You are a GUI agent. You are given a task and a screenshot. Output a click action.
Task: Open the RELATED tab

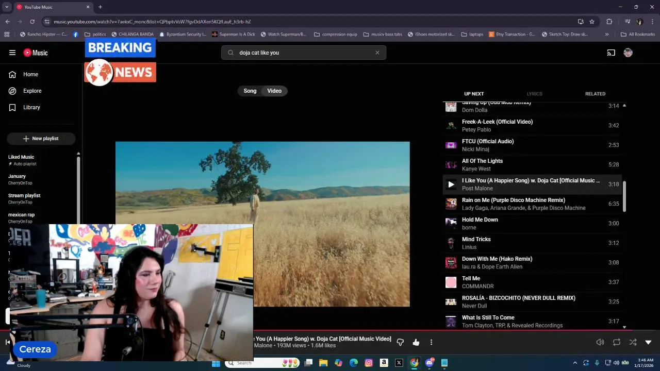(x=595, y=94)
